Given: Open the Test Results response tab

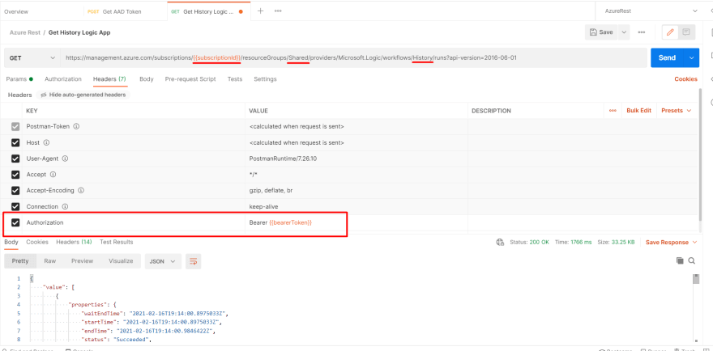Looking at the screenshot, I should (x=116, y=242).
